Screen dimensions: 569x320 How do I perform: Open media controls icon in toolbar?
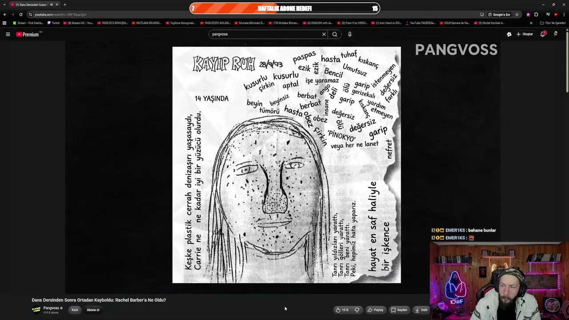548,14
